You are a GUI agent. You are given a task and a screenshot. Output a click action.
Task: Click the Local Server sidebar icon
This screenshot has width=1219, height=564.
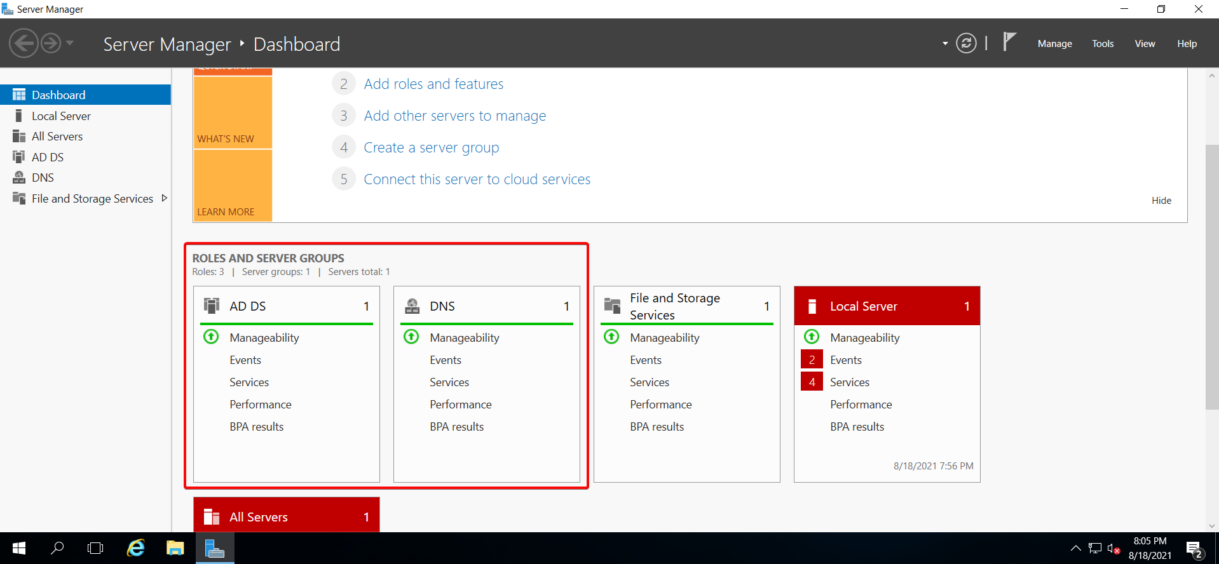click(19, 116)
